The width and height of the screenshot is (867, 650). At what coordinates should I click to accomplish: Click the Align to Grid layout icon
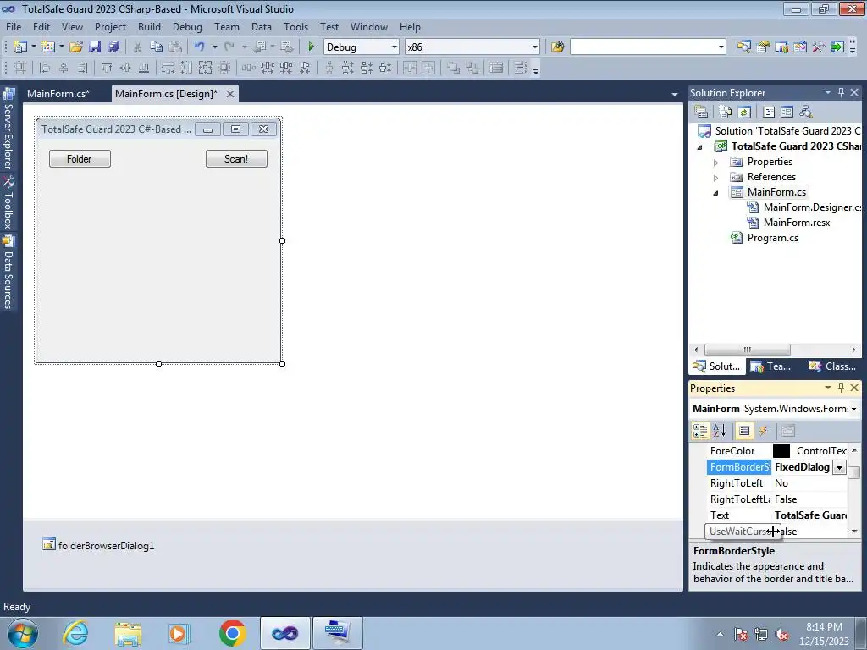[x=20, y=68]
